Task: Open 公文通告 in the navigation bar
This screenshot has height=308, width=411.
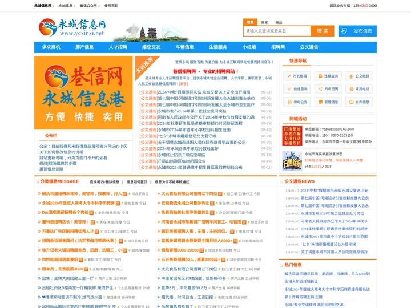Action: (309, 47)
